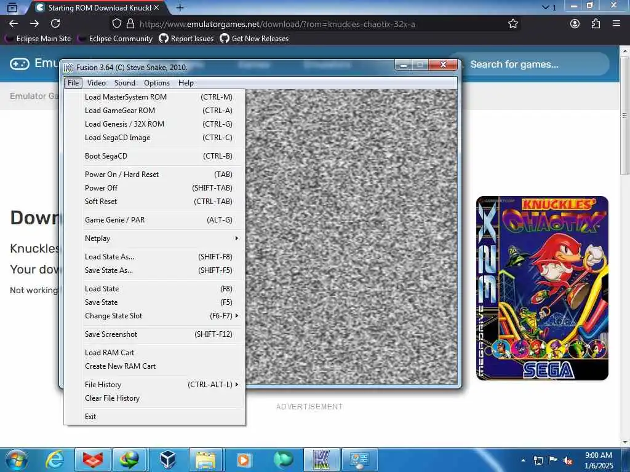Screen dimensions: 630x472
Task: Open the globe download manager taskbar icon
Action: pos(129,460)
